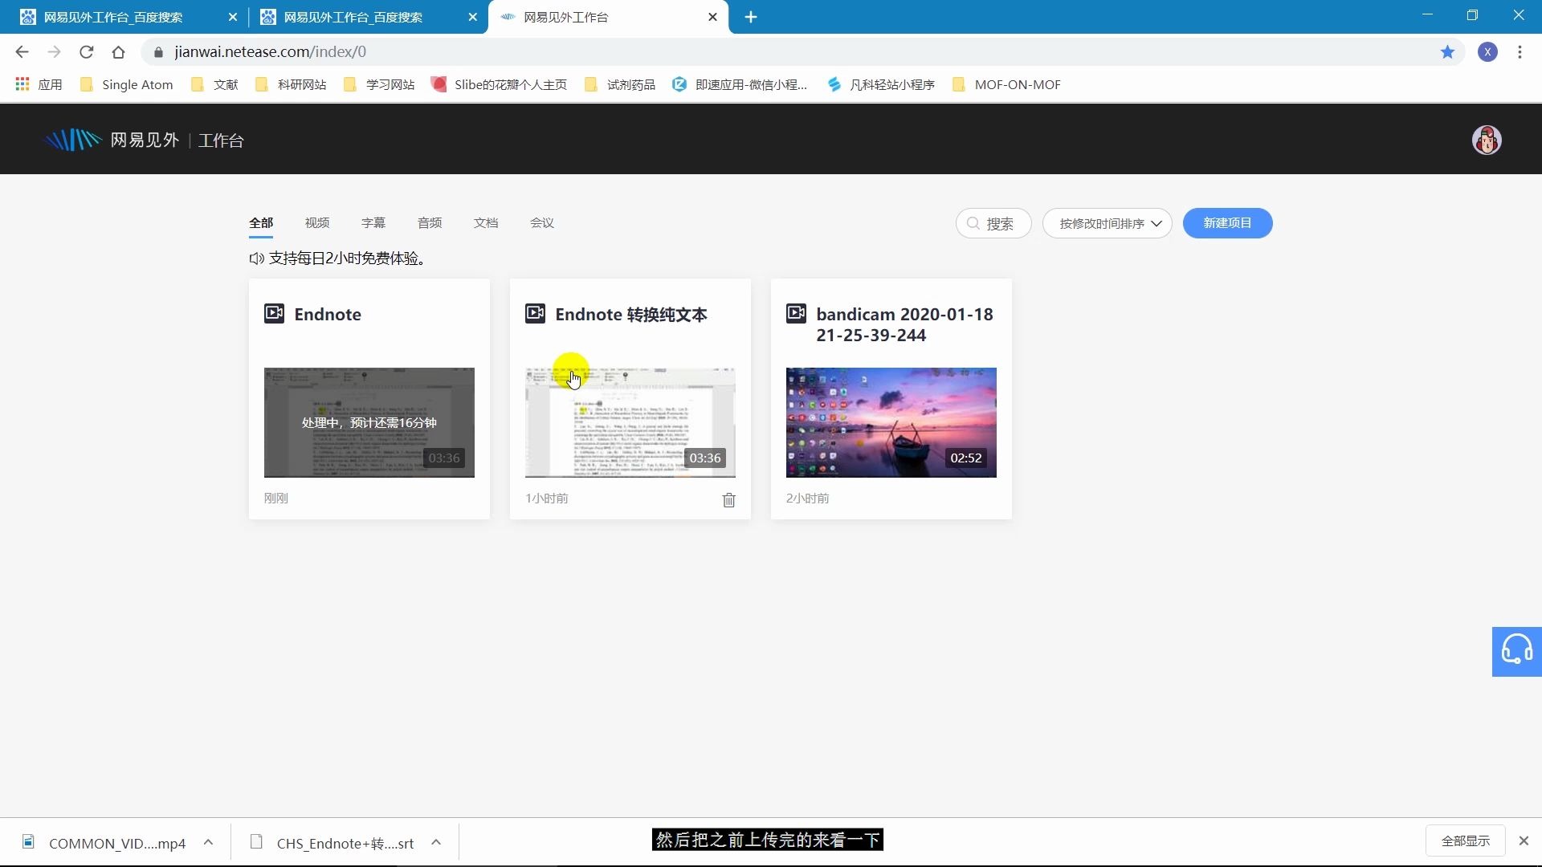Open the Endnote 转换纯文本 video thumbnail

630,422
